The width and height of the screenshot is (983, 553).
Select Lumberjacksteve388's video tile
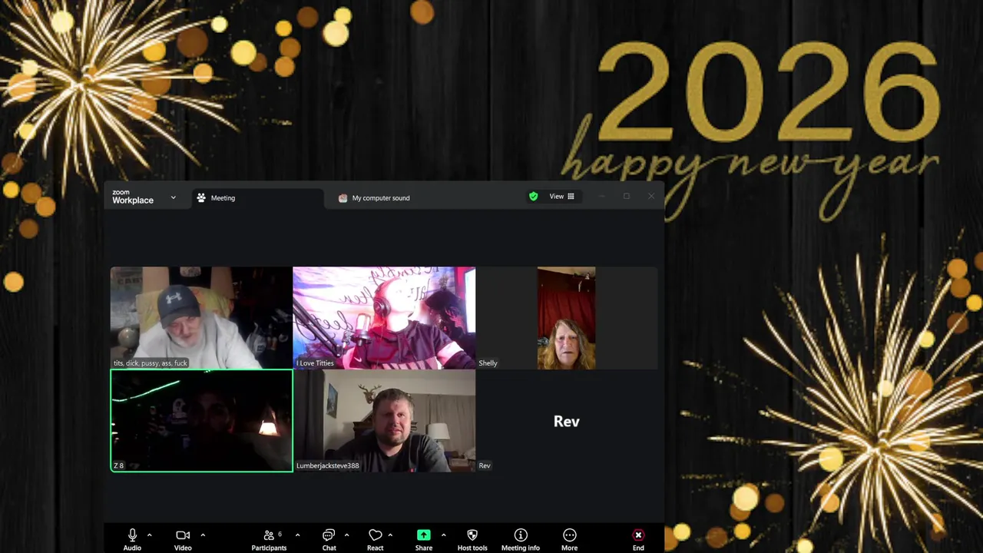[x=384, y=421]
